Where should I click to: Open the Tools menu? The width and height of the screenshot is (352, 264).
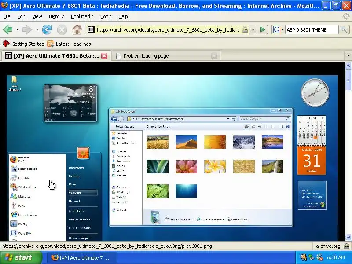click(106, 16)
